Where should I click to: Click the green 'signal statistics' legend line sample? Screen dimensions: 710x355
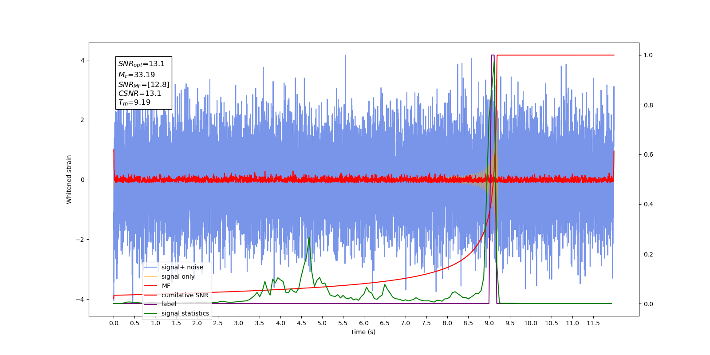151,313
